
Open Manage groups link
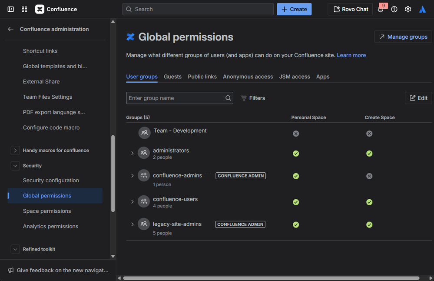click(x=403, y=37)
